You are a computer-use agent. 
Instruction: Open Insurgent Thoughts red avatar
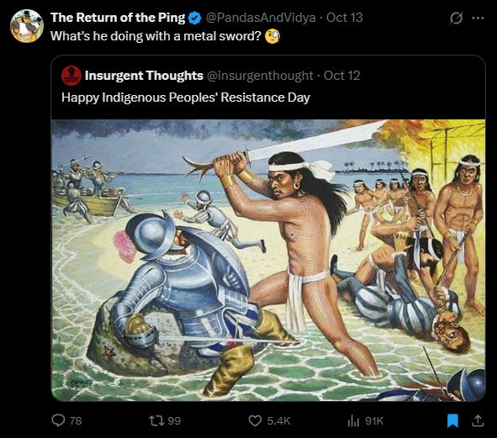tap(71, 76)
